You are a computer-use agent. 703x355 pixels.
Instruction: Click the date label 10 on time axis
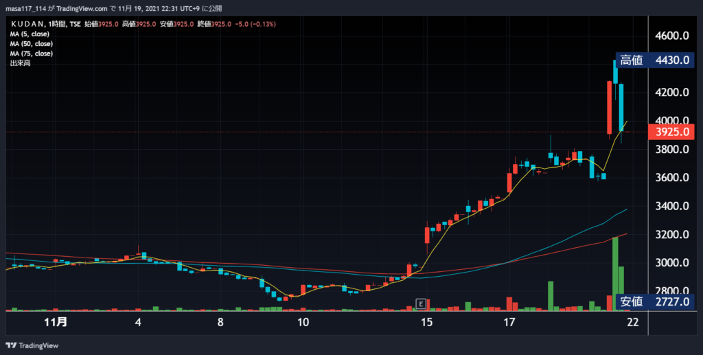click(303, 322)
